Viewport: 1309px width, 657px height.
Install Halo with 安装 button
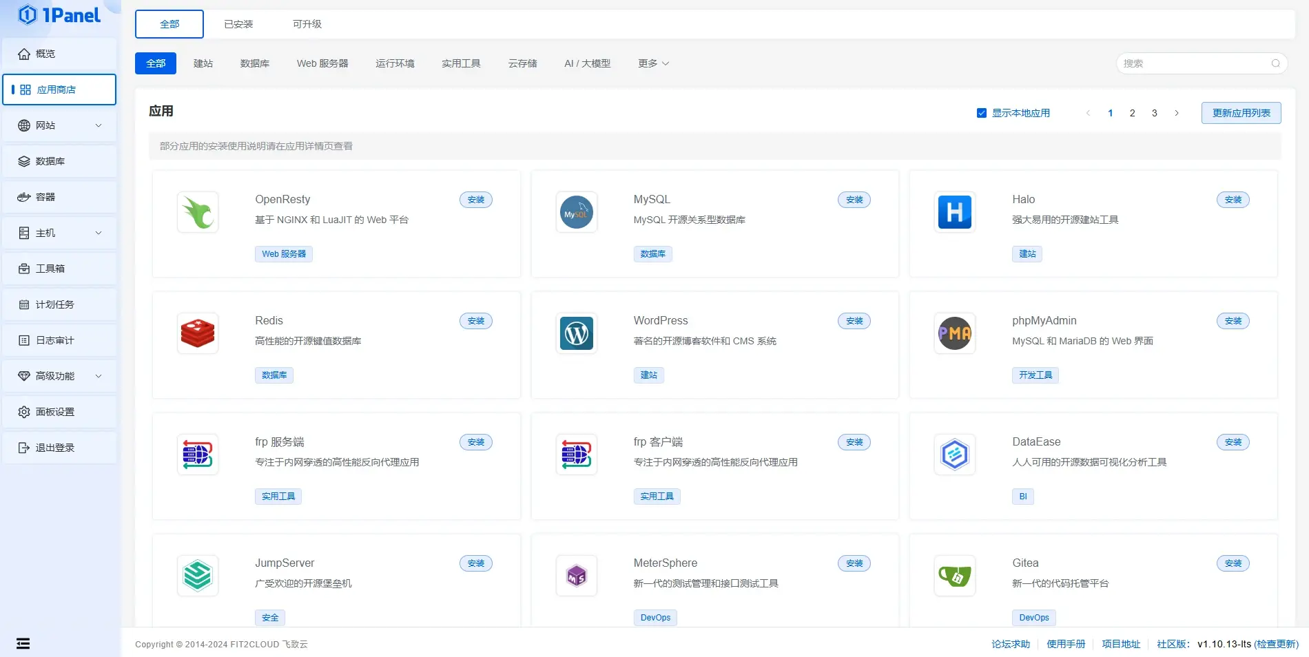pyautogui.click(x=1233, y=200)
